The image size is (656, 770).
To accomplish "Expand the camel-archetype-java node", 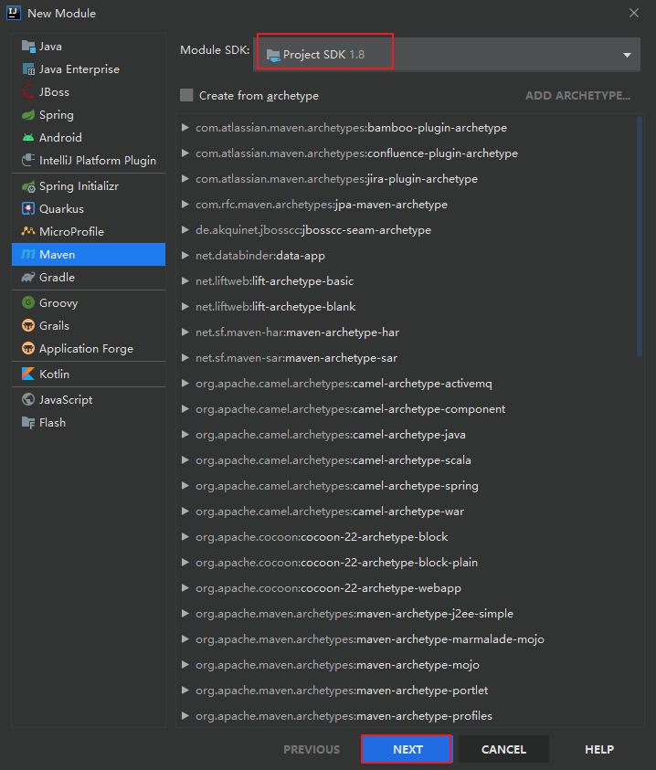I will click(185, 435).
